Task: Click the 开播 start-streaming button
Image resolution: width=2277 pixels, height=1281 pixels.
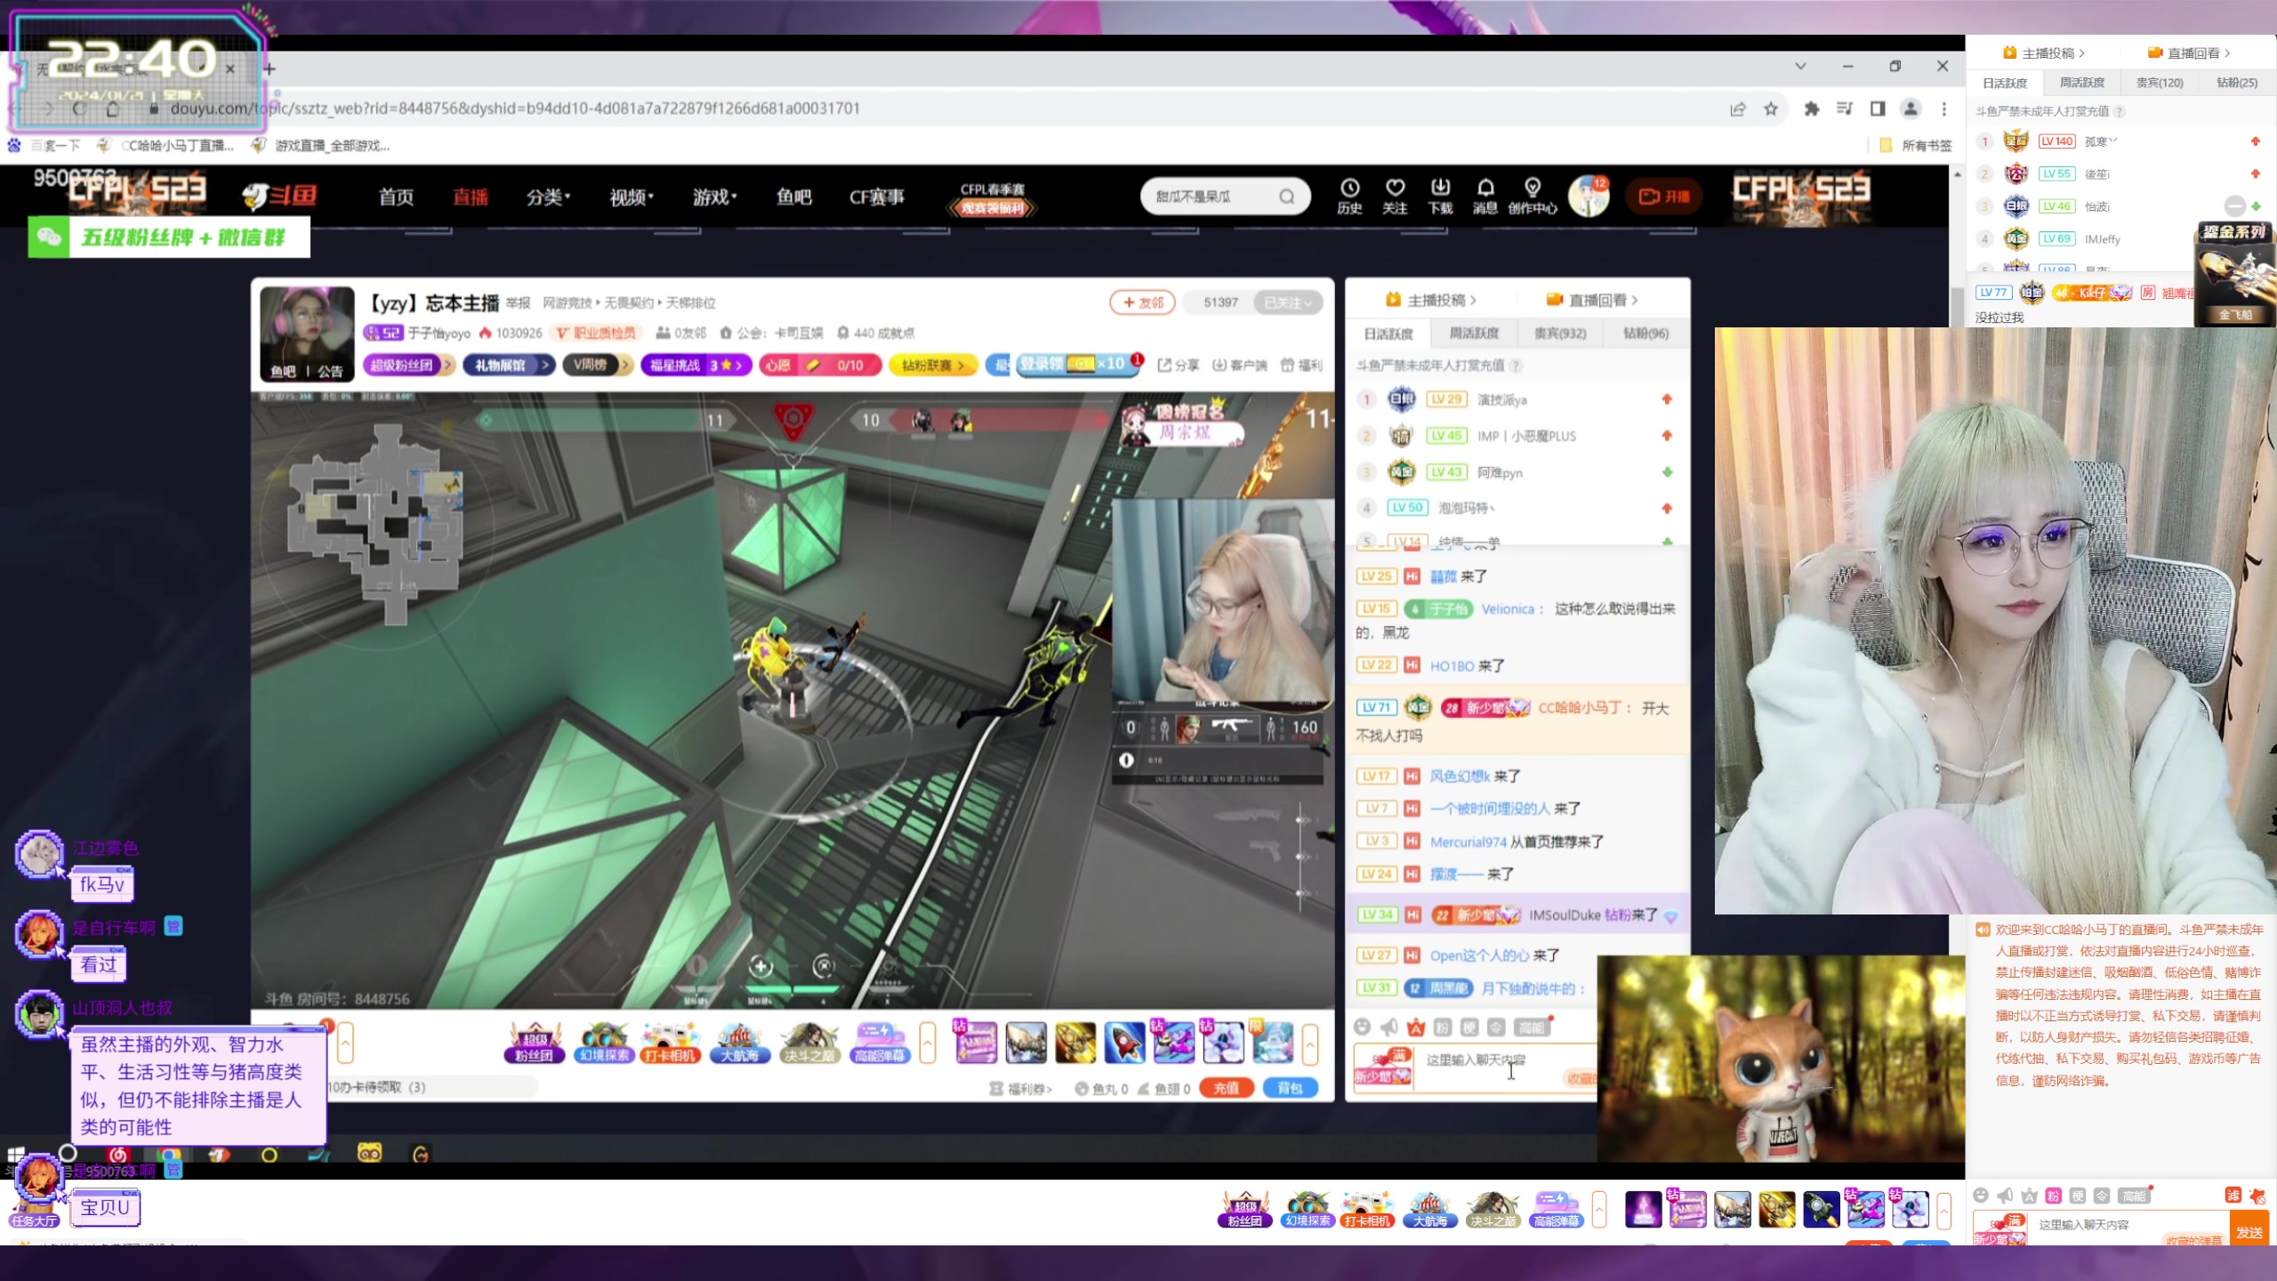Action: [x=1664, y=197]
